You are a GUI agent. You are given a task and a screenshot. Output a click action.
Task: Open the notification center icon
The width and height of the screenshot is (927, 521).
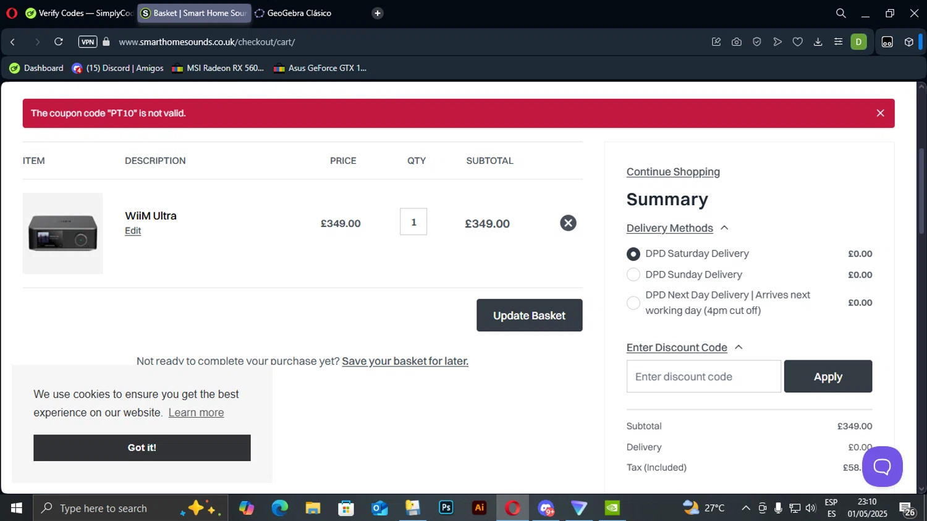click(x=907, y=509)
